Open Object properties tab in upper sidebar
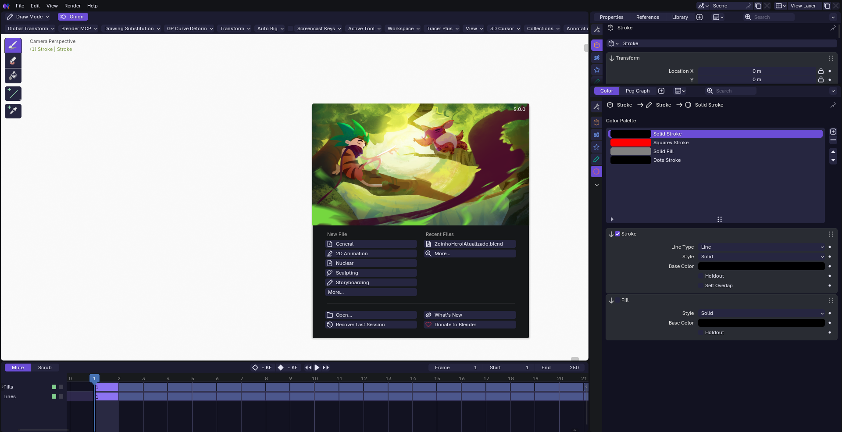The height and width of the screenshot is (432, 842). coord(597,45)
